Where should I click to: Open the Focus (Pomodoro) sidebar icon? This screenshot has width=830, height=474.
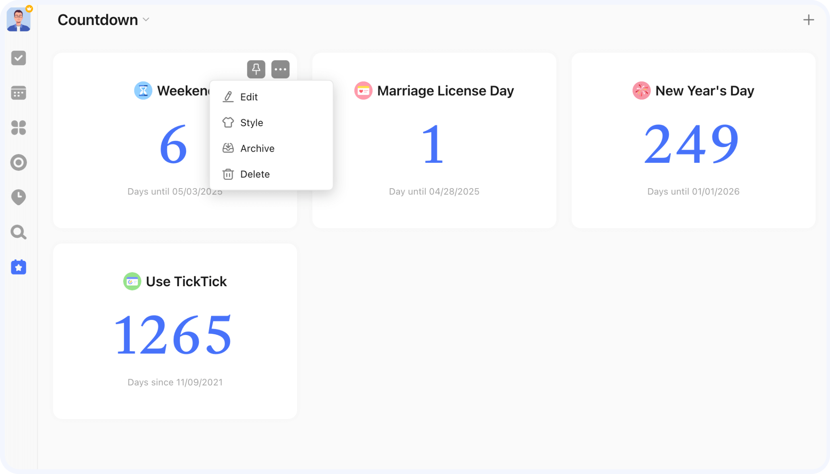click(x=18, y=162)
